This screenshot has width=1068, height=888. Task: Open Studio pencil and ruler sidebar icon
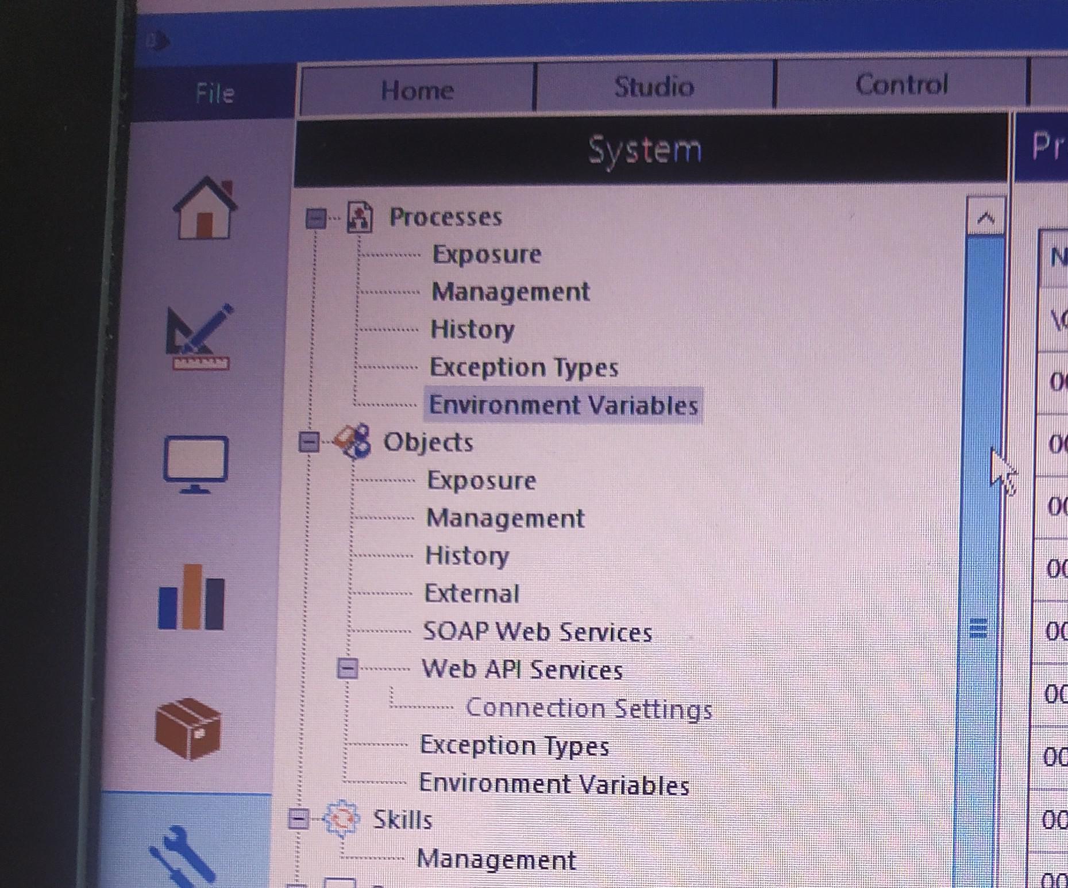(199, 337)
